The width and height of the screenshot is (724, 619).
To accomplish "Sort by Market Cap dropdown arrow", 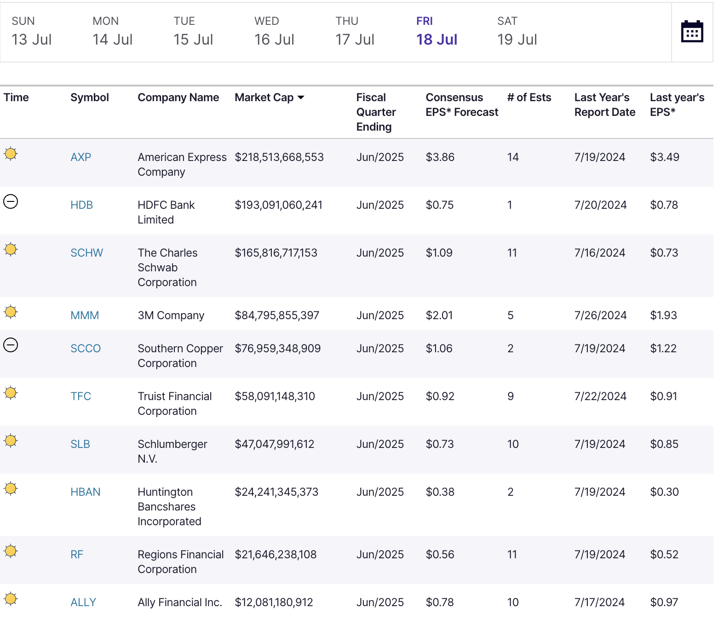I will point(301,97).
